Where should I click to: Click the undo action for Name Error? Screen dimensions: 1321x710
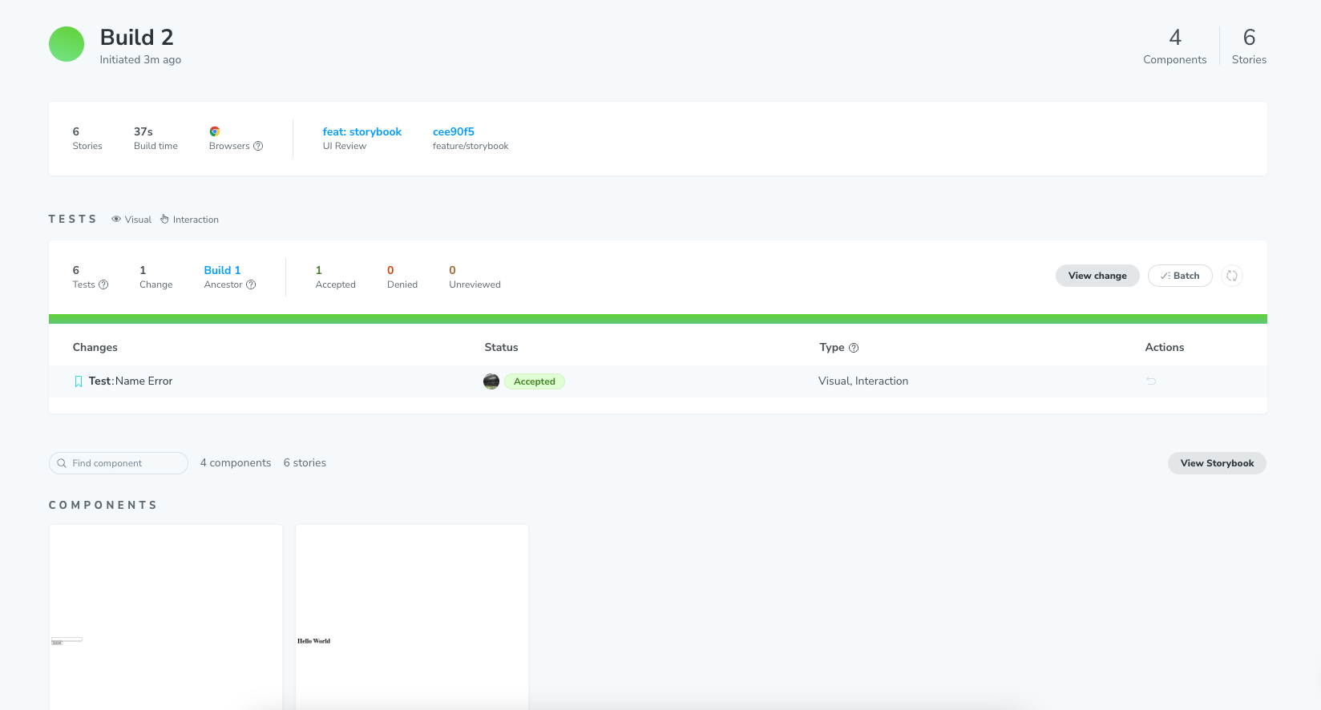(1151, 381)
